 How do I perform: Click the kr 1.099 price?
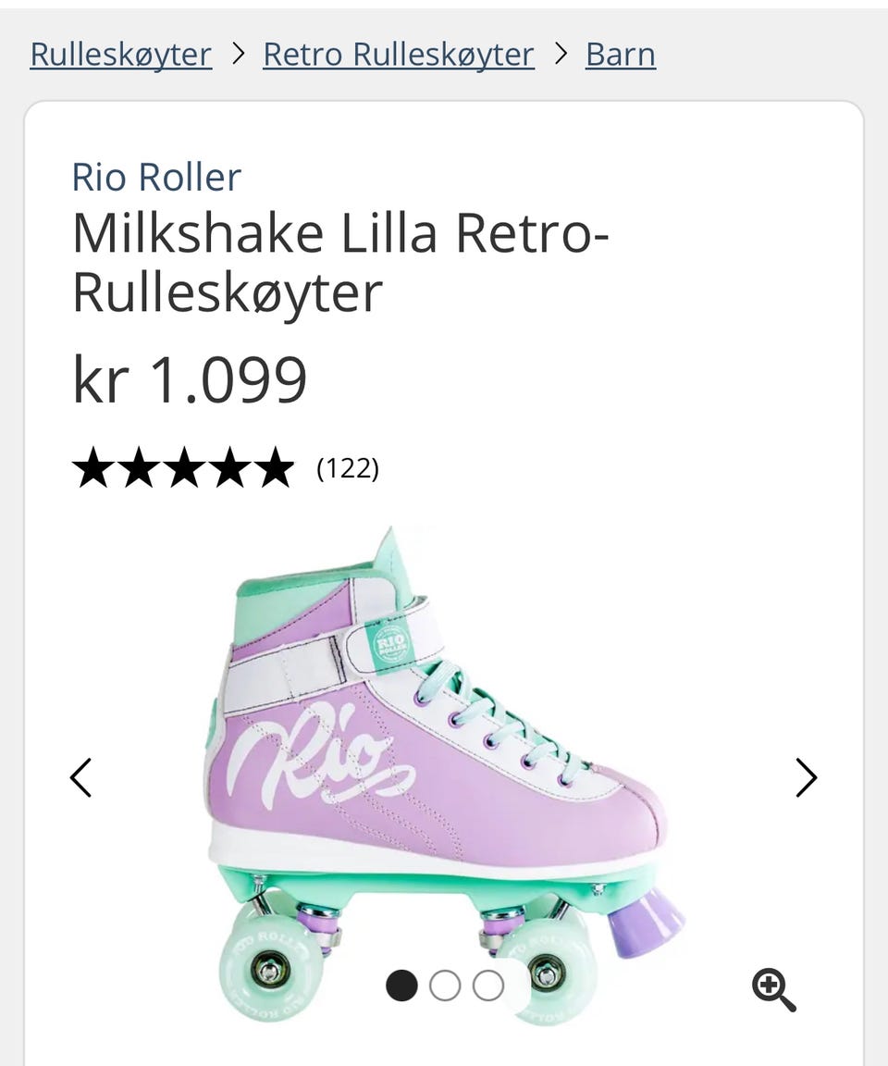click(190, 379)
